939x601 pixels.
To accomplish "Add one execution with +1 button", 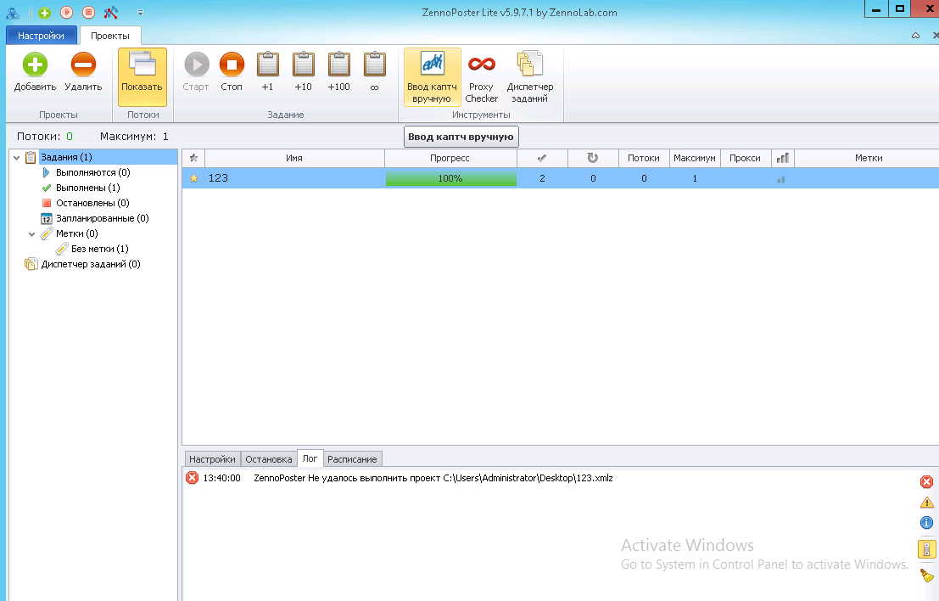I will pyautogui.click(x=268, y=72).
